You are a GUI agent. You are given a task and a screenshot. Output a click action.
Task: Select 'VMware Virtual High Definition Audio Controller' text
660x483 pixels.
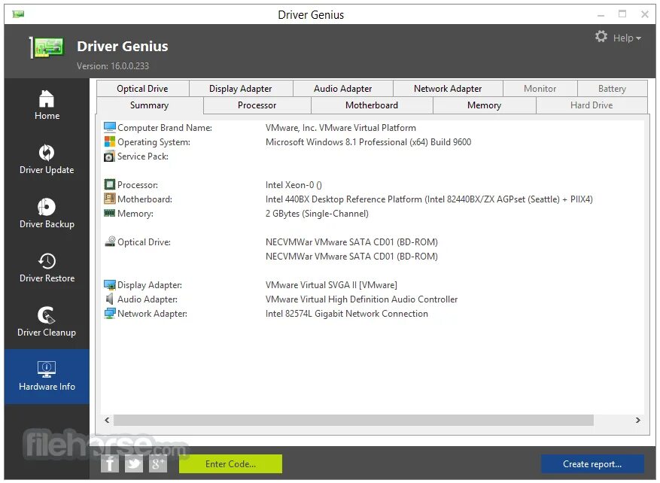[x=361, y=299]
